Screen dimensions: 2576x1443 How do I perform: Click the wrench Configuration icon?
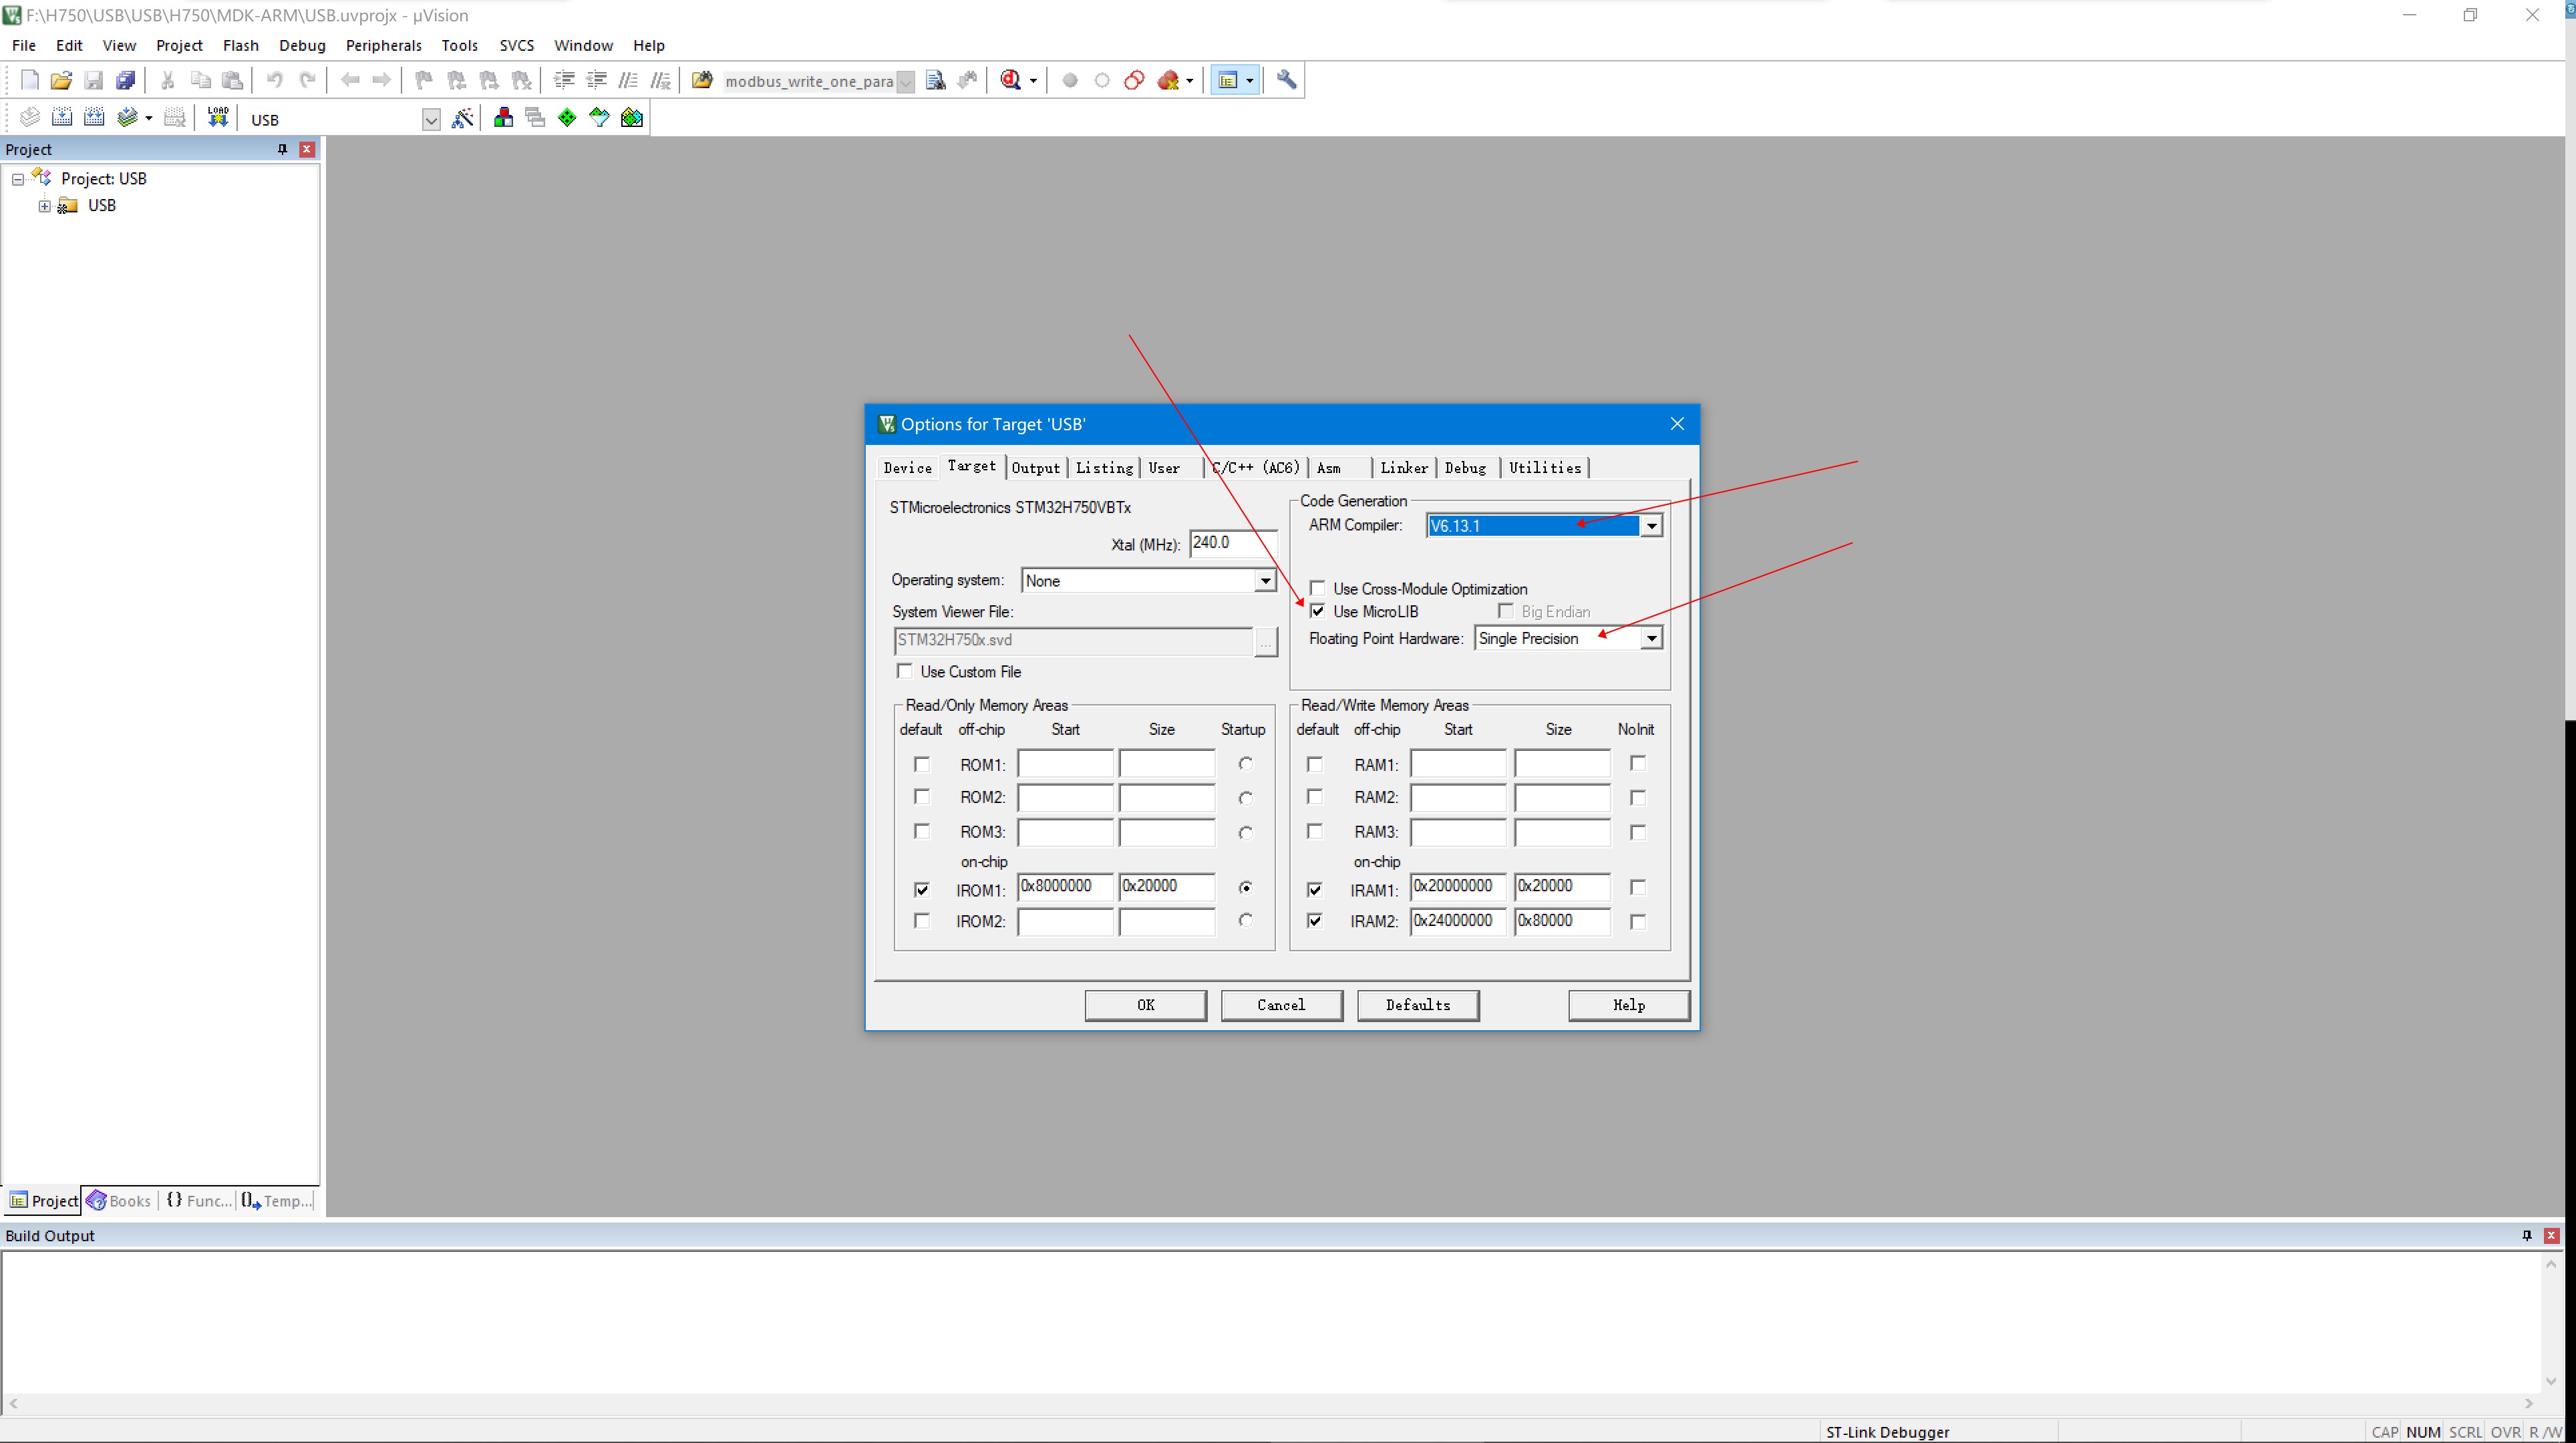(1286, 80)
